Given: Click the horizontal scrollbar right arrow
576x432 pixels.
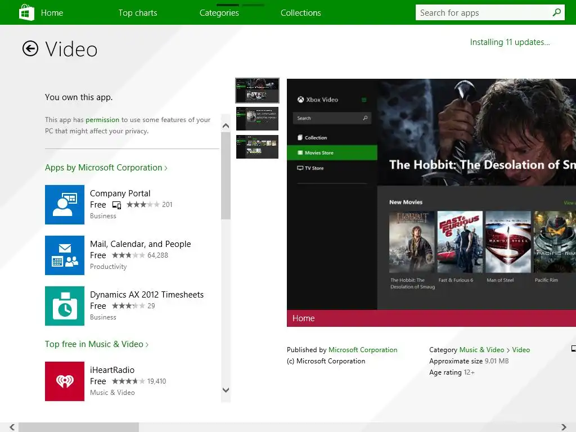Looking at the screenshot, I should pos(564,427).
